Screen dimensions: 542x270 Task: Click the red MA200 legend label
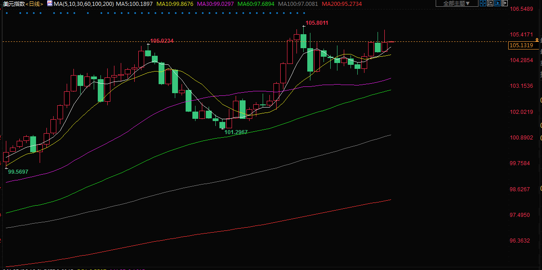[x=343, y=4]
